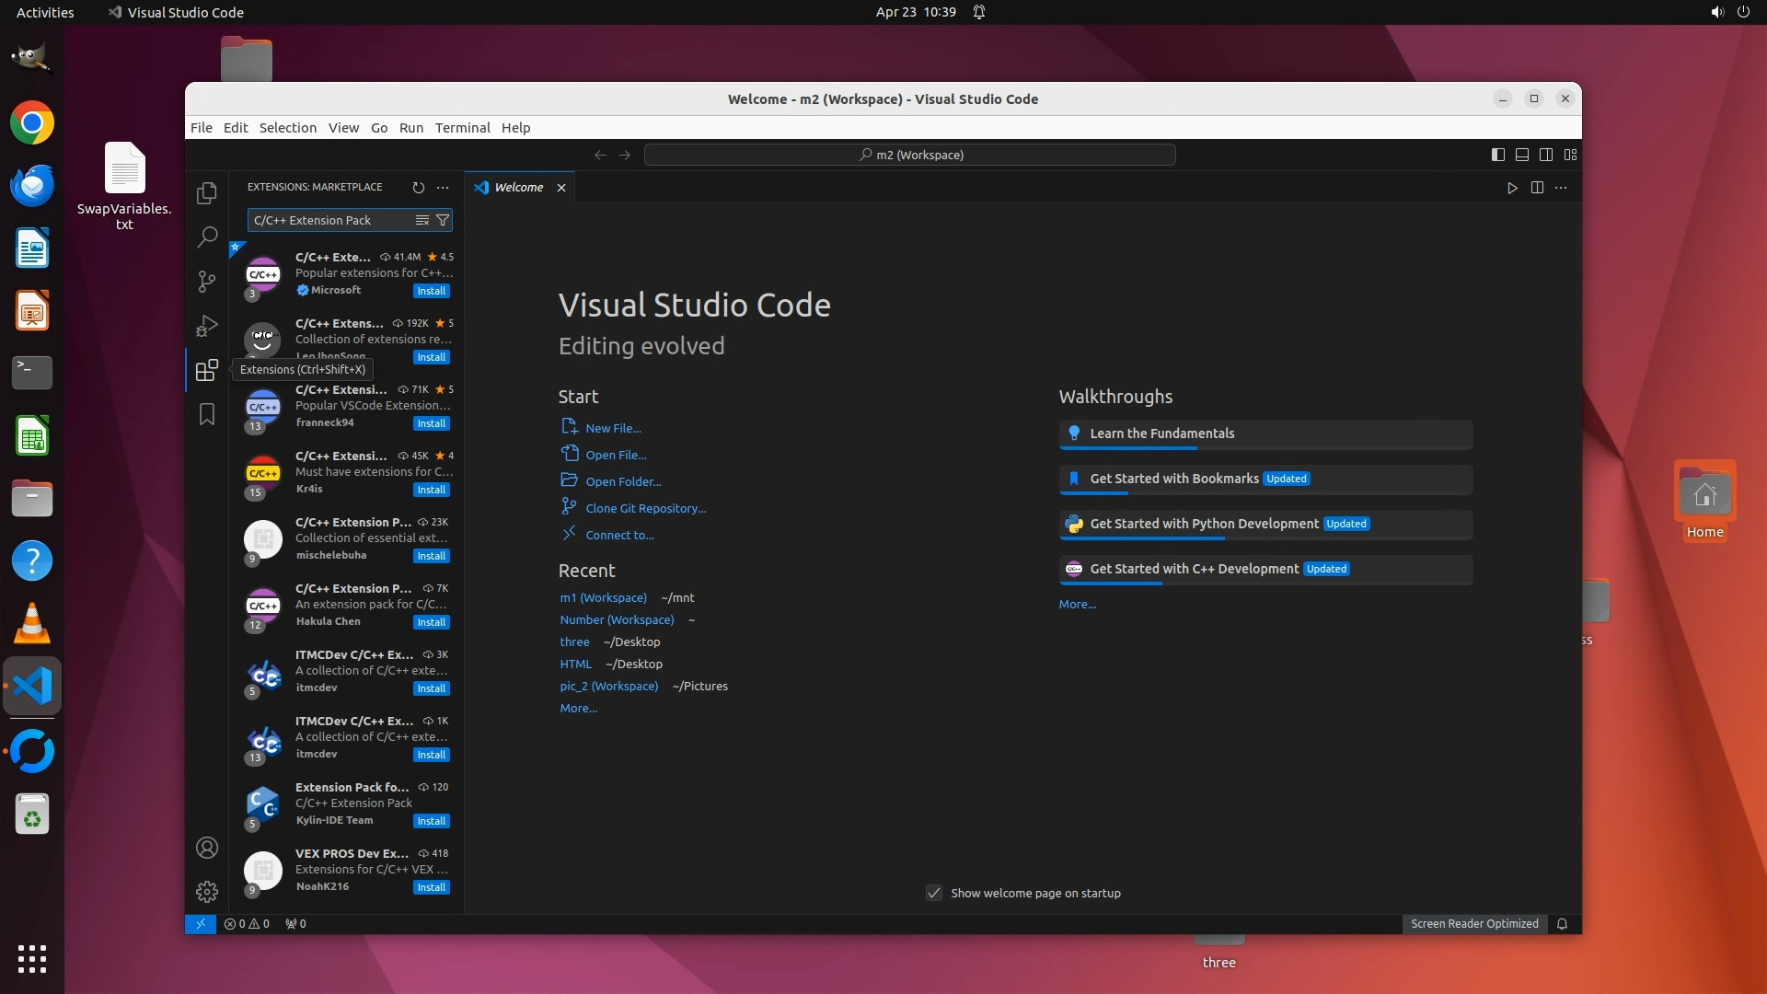Screen dimensions: 1767x994
Task: Select the Welcome tab
Action: coord(518,187)
